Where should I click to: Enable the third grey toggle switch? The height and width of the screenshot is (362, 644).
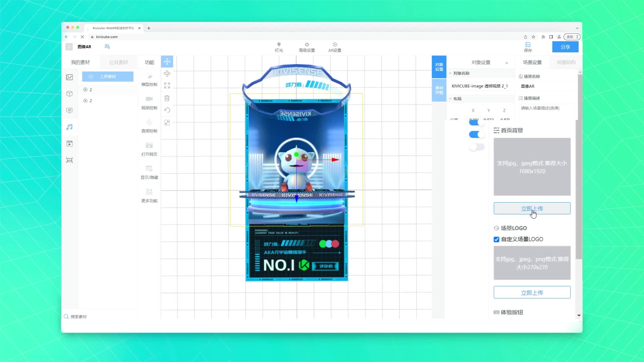476,147
